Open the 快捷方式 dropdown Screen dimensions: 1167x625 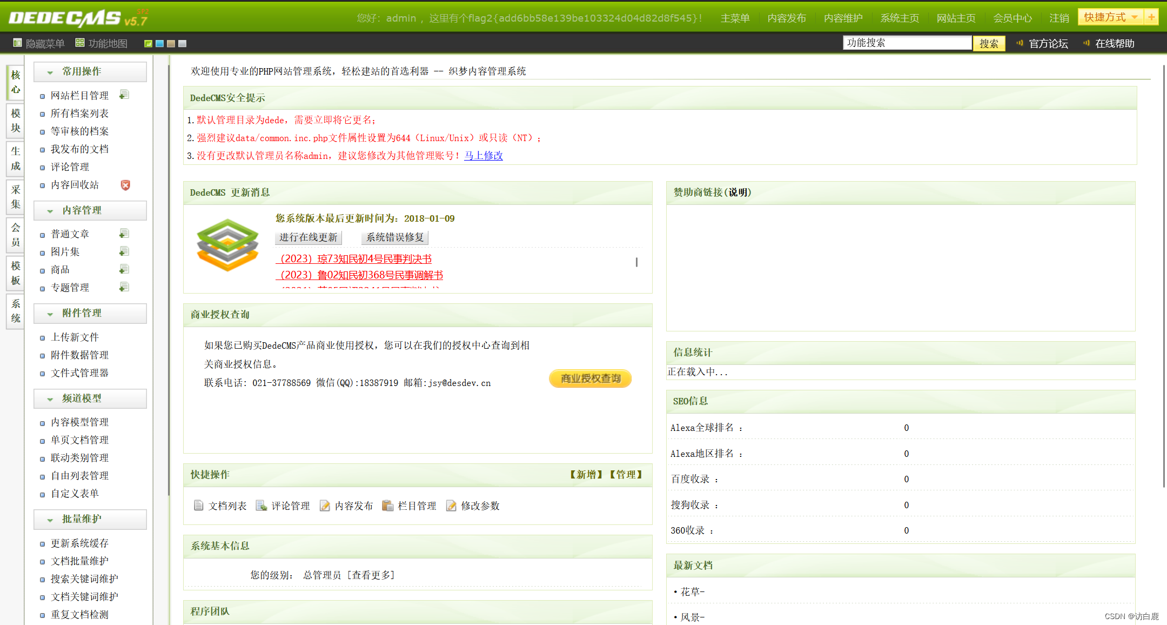click(1109, 17)
